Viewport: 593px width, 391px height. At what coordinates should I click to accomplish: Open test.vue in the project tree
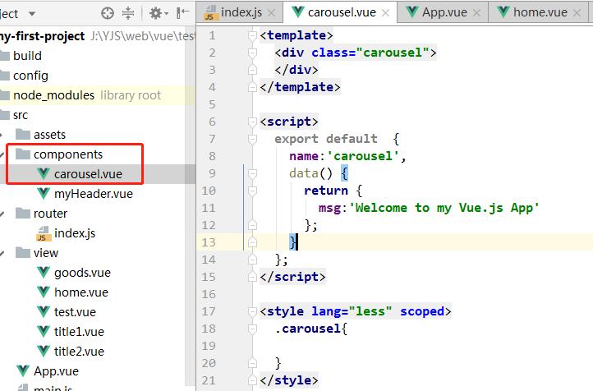point(75,312)
